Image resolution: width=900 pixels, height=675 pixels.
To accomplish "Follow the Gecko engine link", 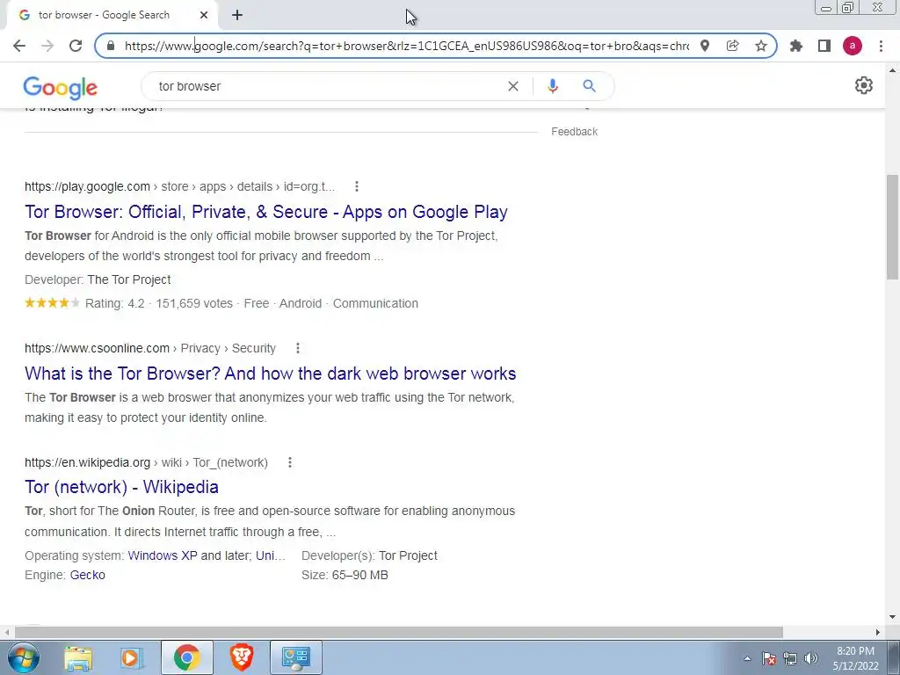I will click(x=88, y=575).
